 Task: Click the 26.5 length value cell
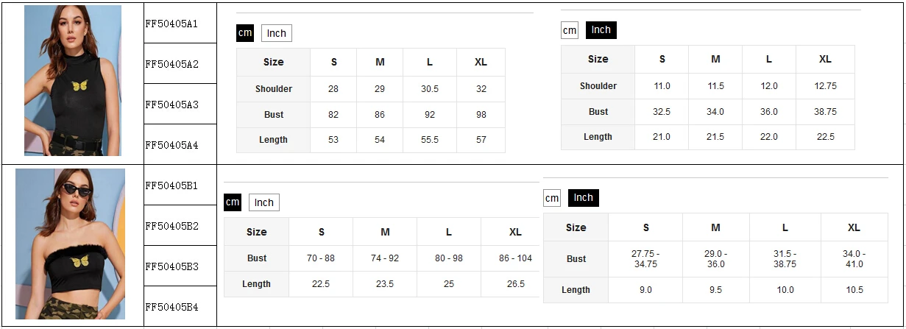coord(515,284)
